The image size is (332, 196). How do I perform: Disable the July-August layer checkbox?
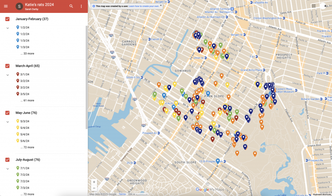[x=7, y=160]
